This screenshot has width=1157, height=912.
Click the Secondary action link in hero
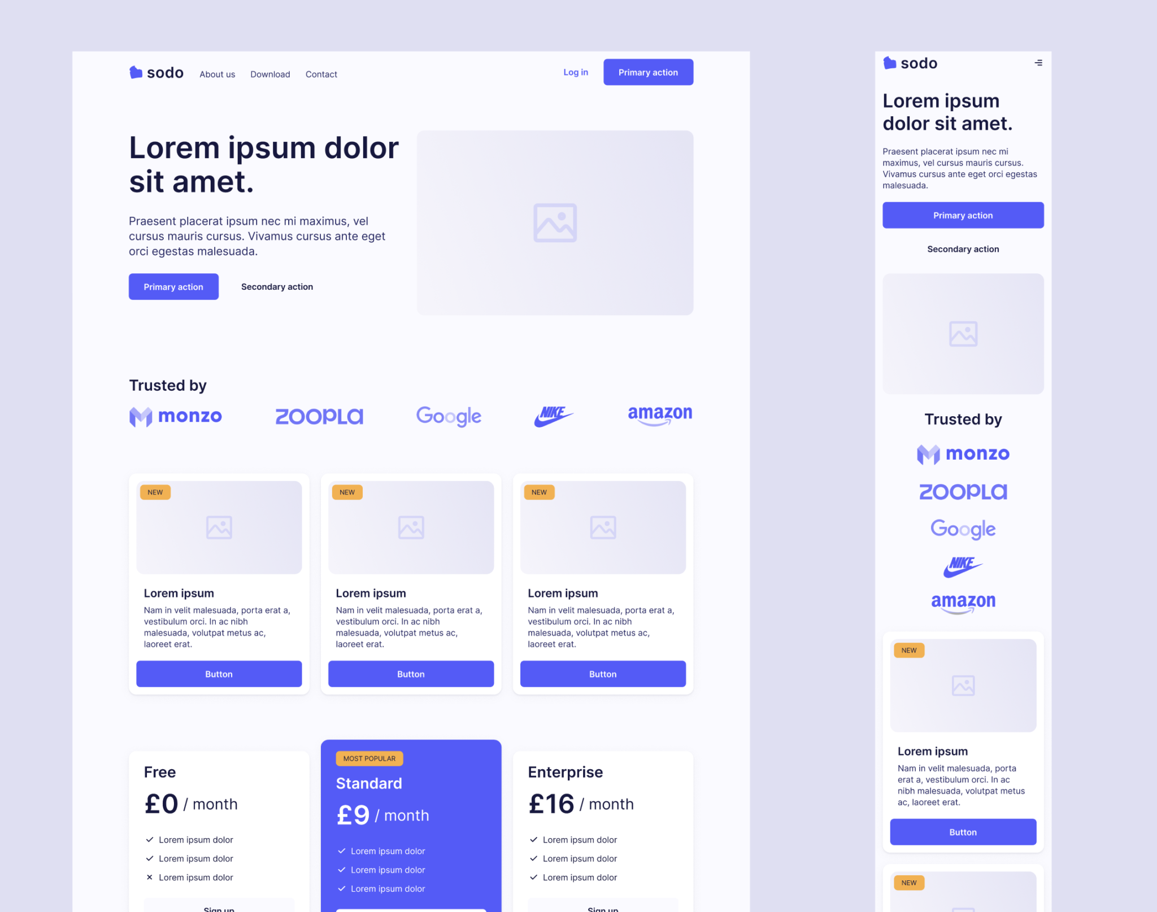point(276,287)
